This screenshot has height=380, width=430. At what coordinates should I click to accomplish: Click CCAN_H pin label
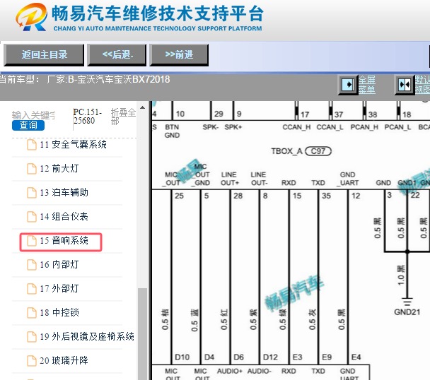(296, 127)
